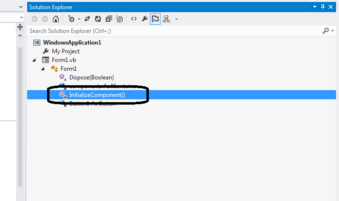Open the editor member combo box dropdown
The width and height of the screenshot is (339, 201).
[21, 17]
